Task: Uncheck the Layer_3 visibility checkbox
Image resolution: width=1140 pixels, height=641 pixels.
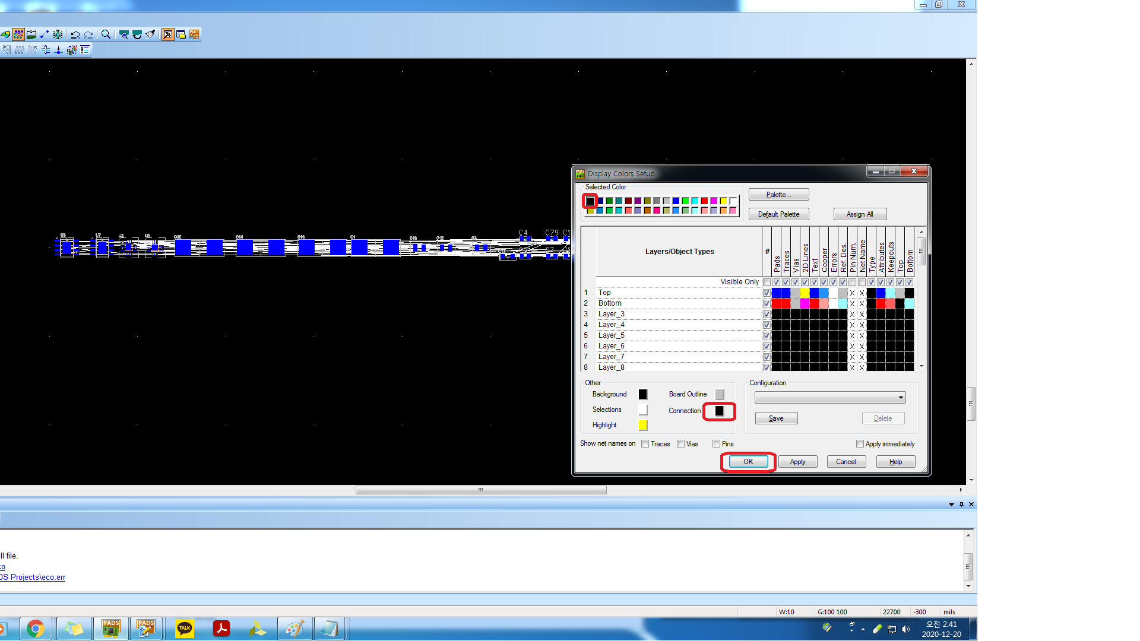Action: (x=767, y=314)
